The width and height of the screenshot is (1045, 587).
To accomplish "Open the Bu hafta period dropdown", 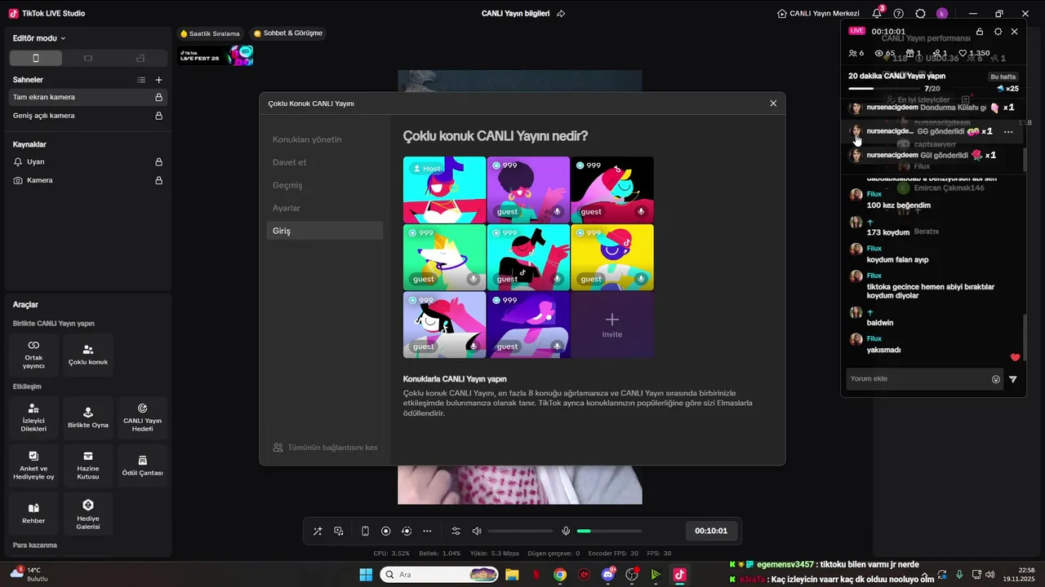I will [1004, 77].
